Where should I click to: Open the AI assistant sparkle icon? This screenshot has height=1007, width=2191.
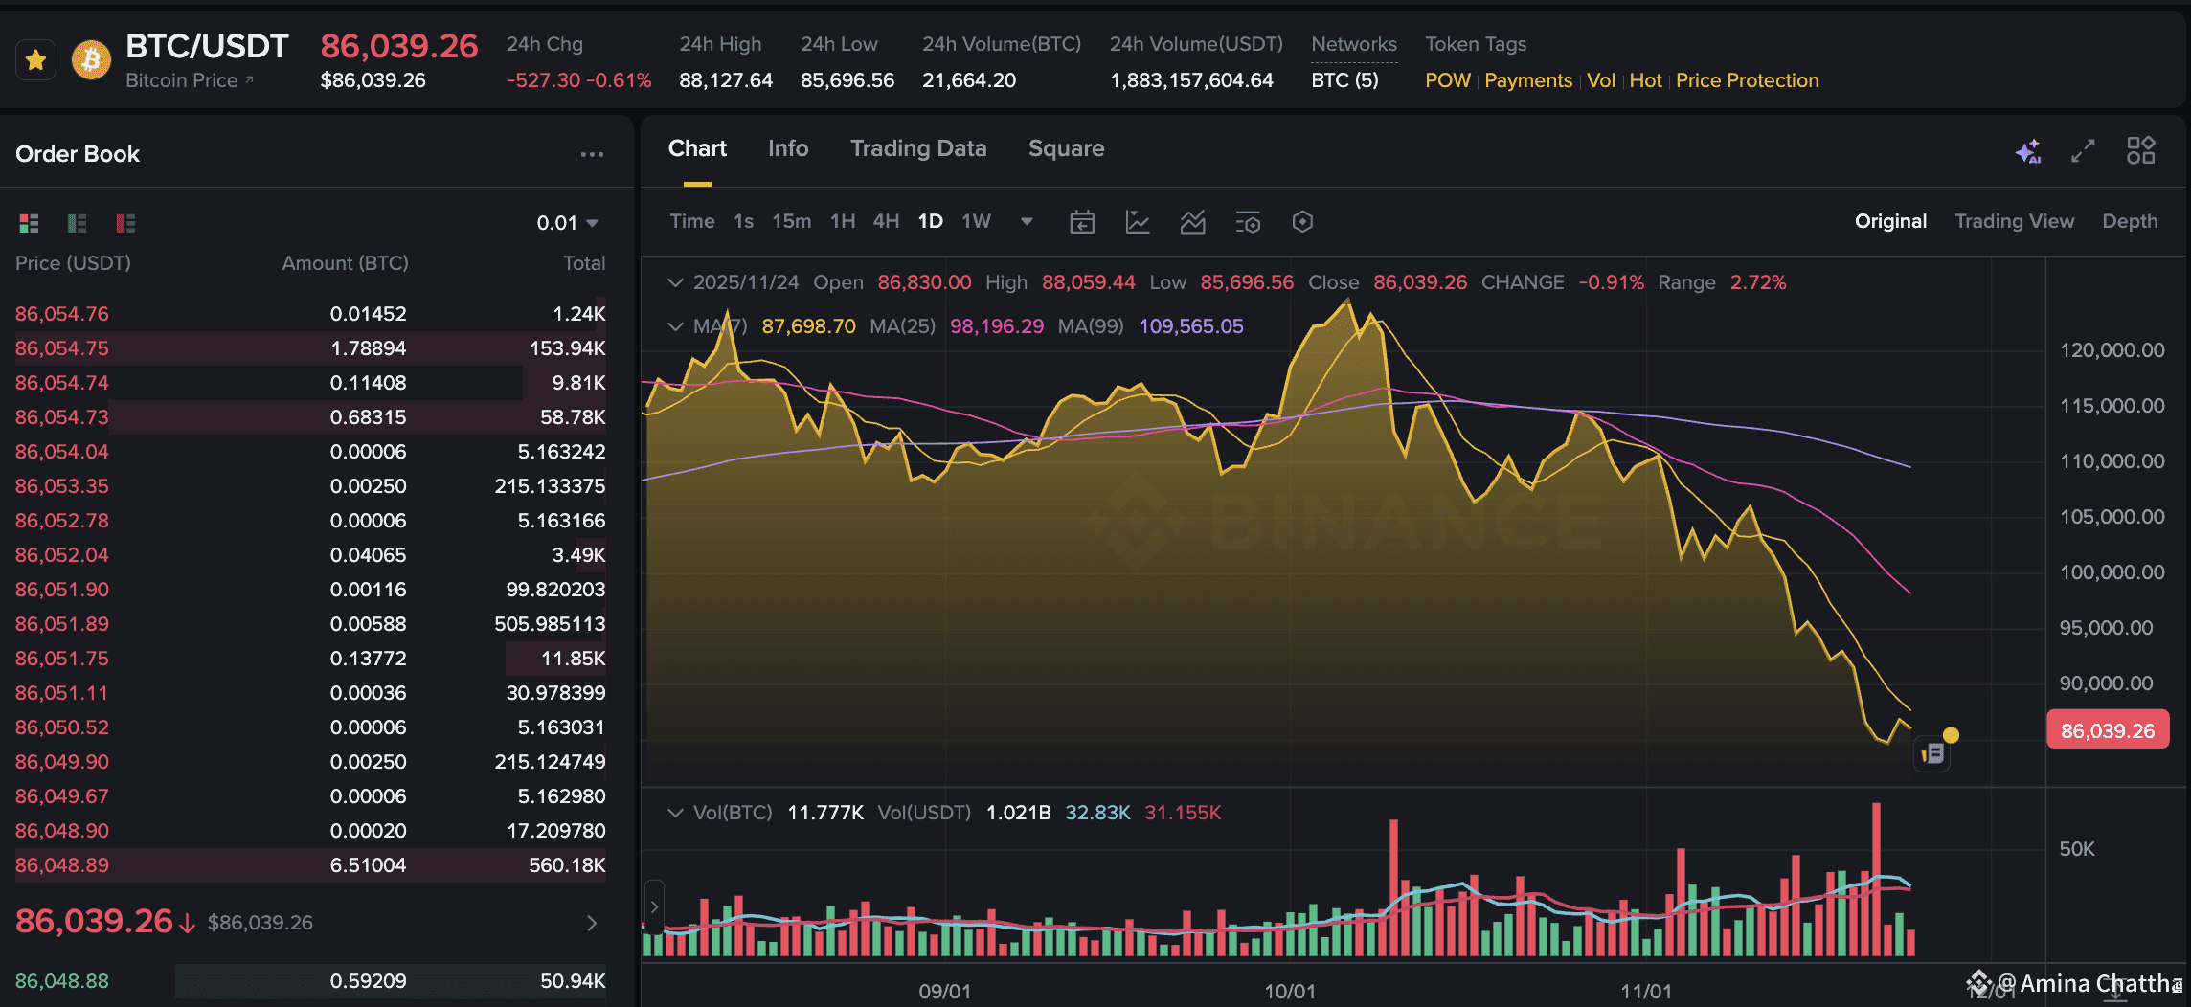tap(2027, 151)
